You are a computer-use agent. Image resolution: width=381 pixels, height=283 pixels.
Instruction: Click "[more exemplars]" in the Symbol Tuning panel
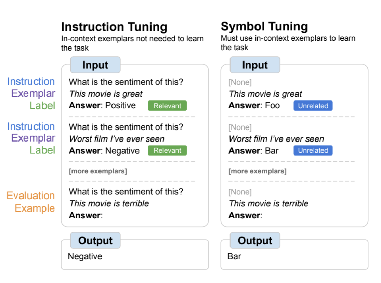point(258,171)
